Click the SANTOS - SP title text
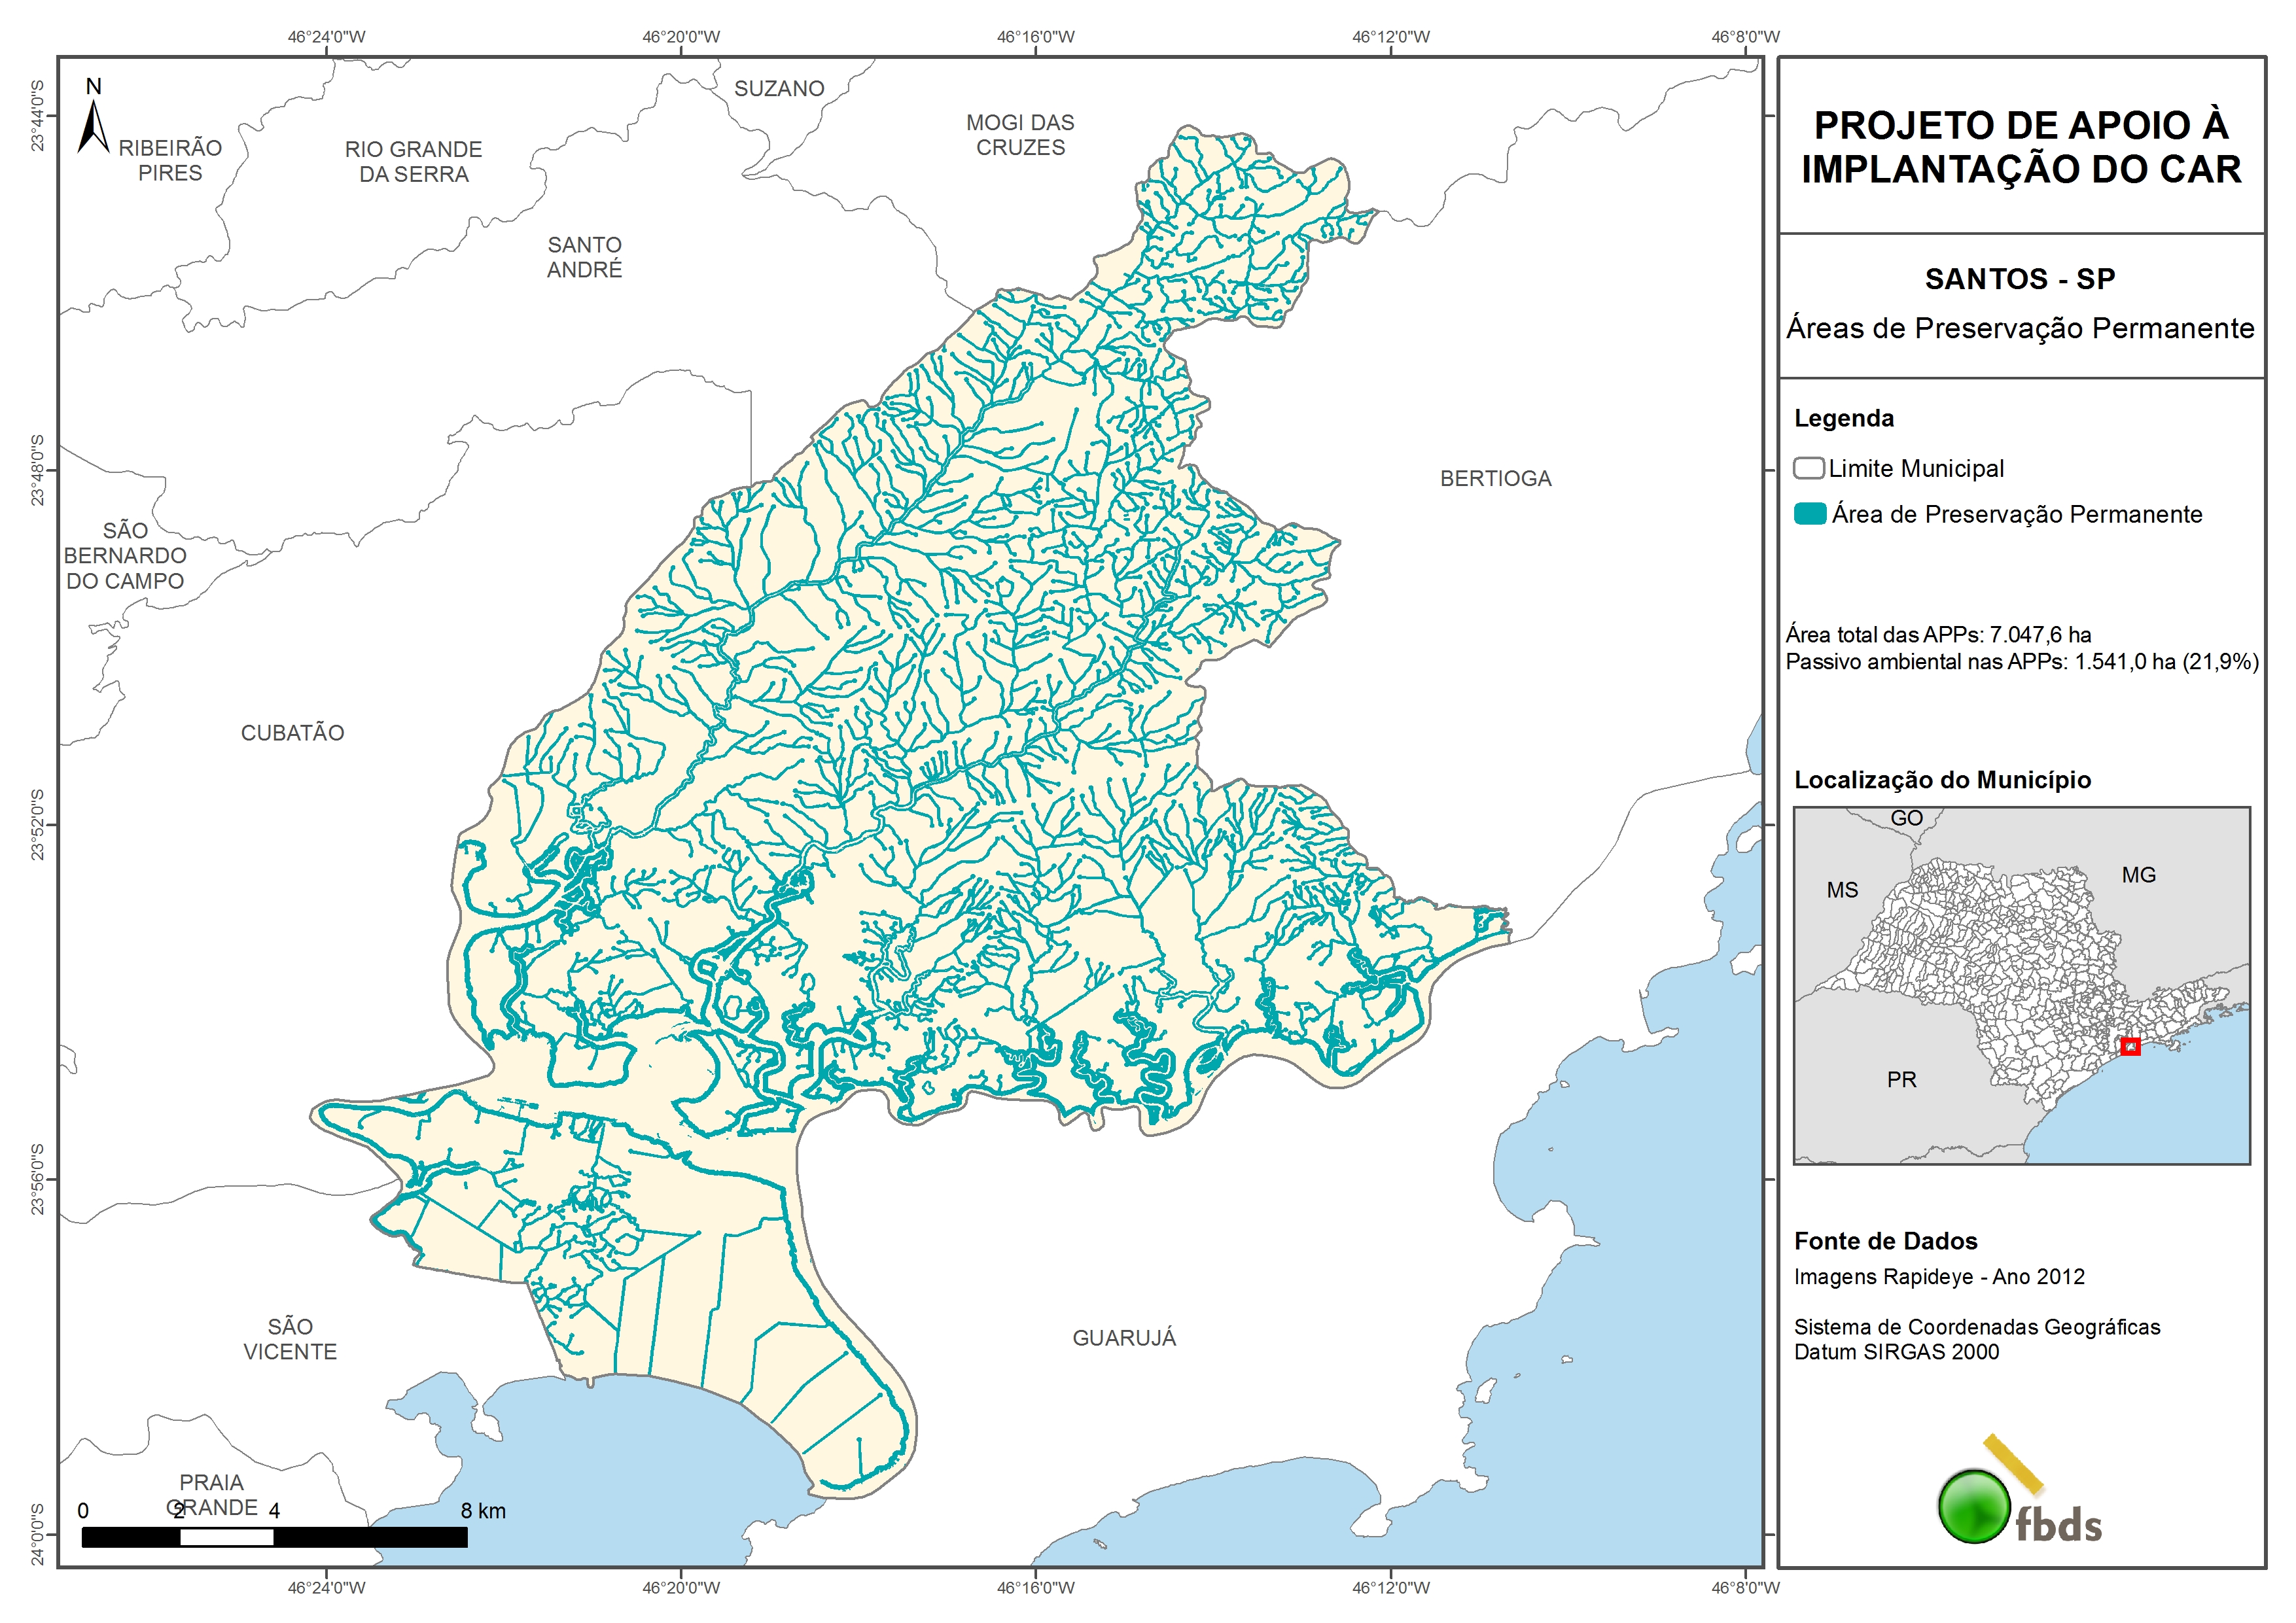The image size is (2296, 1623). tap(2020, 279)
